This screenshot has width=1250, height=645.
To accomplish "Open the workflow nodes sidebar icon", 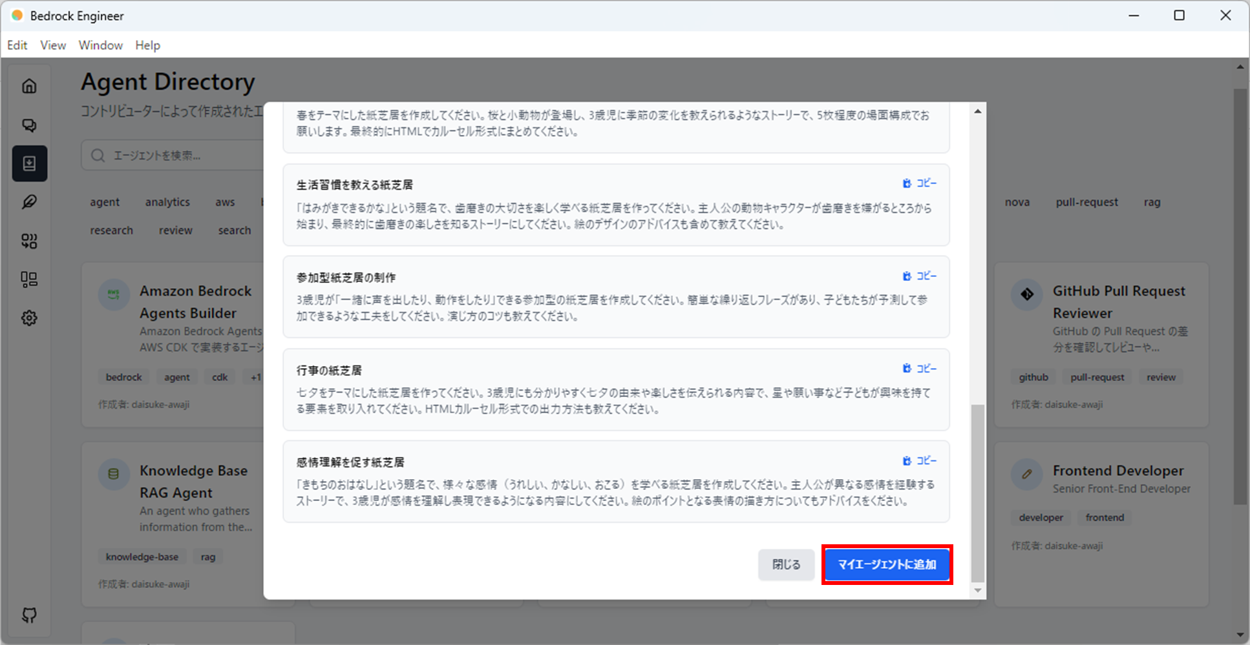I will (x=29, y=241).
